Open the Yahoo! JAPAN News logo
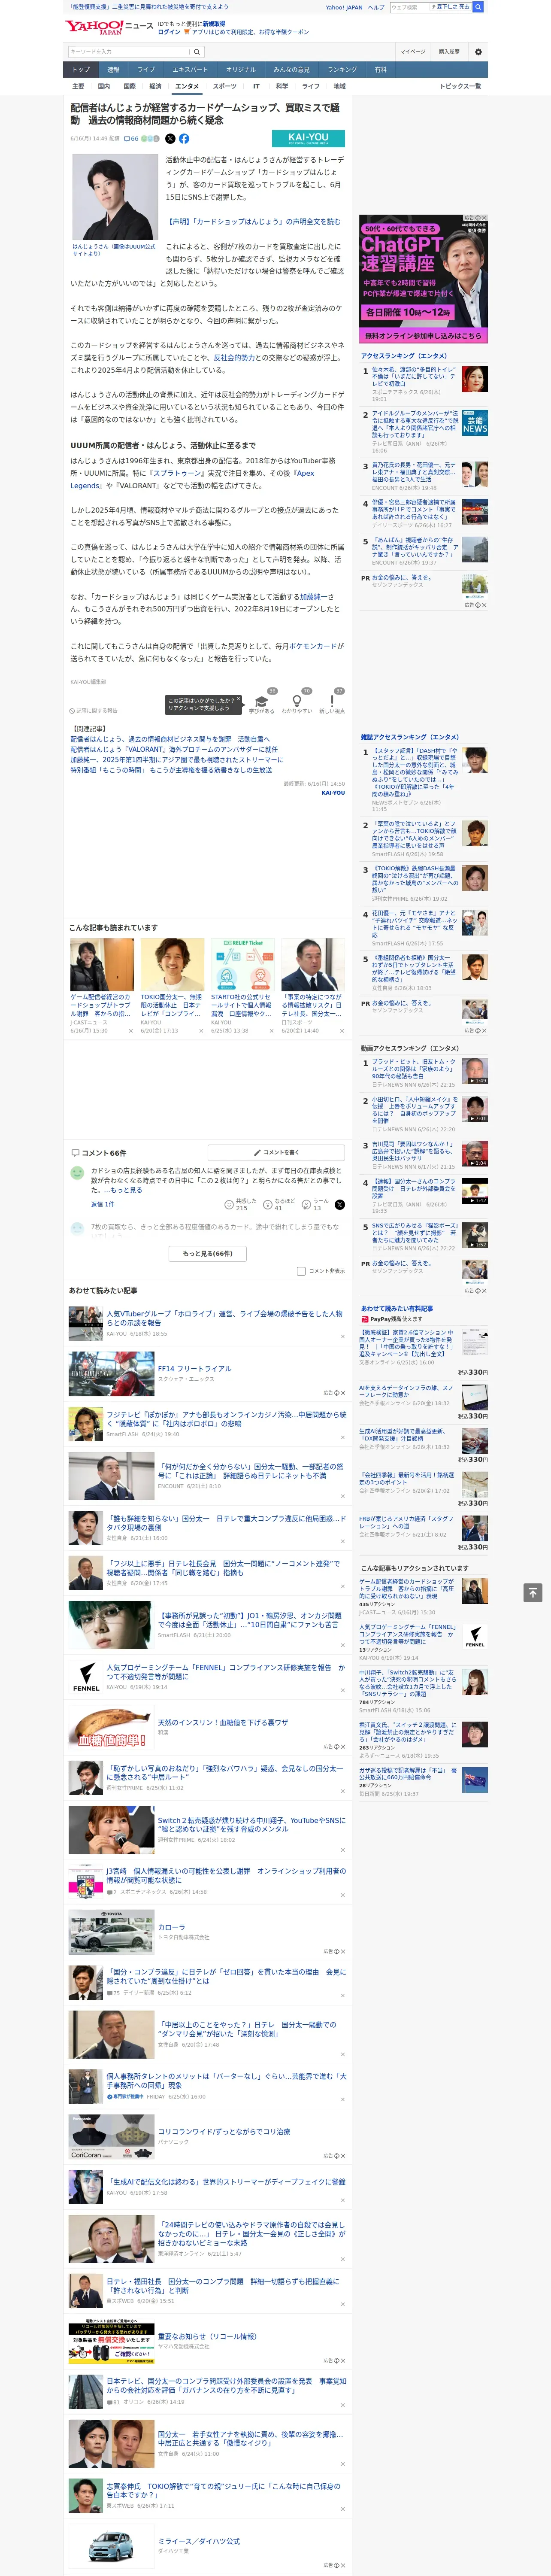 109,27
